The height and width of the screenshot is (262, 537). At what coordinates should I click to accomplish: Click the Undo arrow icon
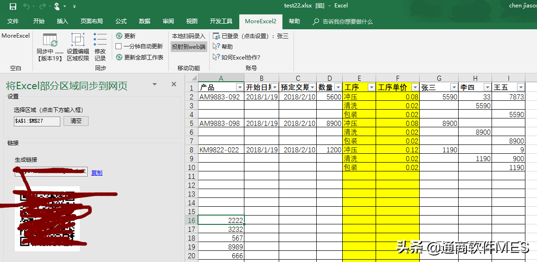(x=26, y=6)
